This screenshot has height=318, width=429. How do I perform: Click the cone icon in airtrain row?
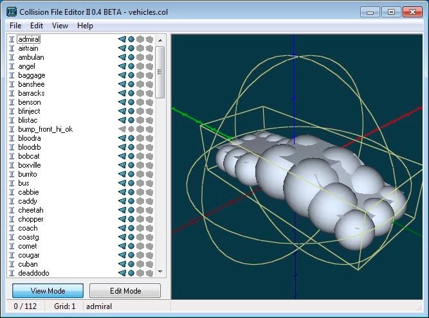coord(122,48)
